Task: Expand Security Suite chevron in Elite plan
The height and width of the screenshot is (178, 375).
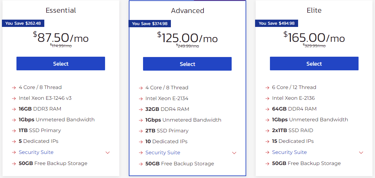Action: (x=361, y=152)
